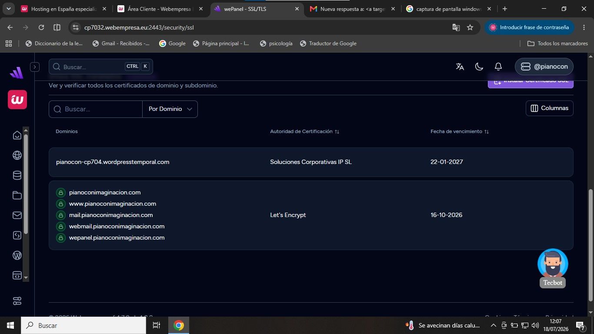
Task: Open the WordPress icon in sidebar
Action: (17, 255)
